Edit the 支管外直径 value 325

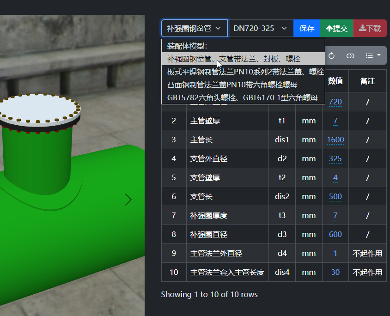335,158
